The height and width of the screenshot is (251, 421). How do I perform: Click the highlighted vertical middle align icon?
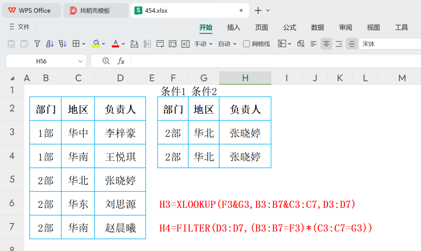coord(352,44)
